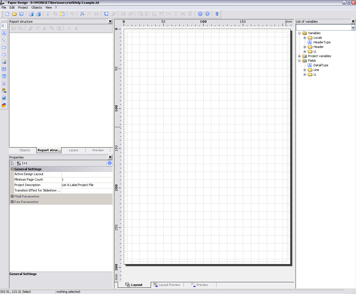
Task: Select the selection pointer tool
Action: 4,26
